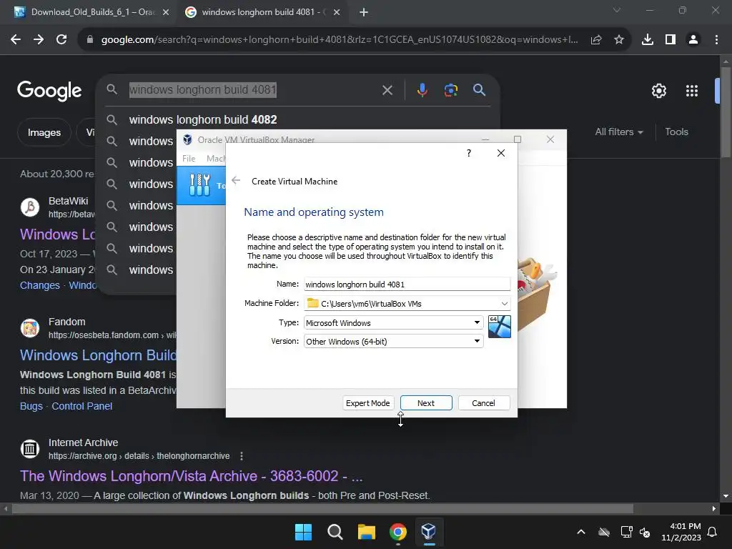Open notification bell in system tray
Viewport: 732px width, 549px height.
coord(713,532)
